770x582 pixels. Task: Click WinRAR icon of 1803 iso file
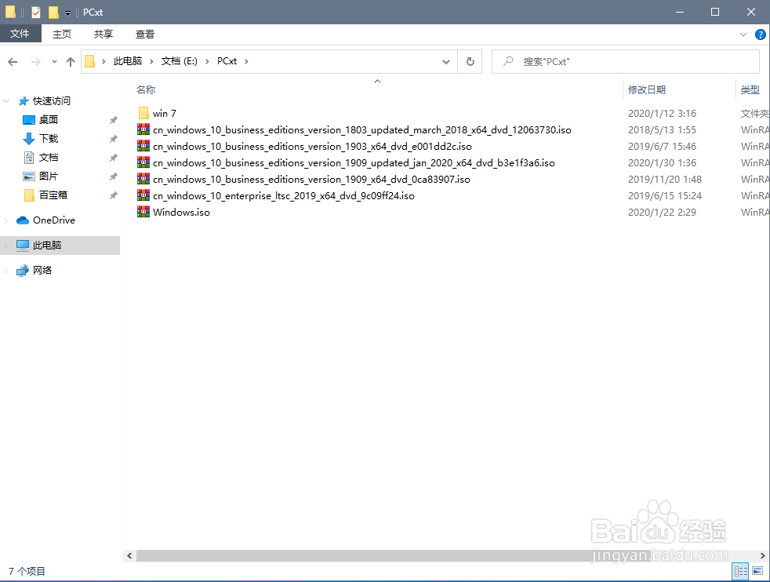point(143,129)
